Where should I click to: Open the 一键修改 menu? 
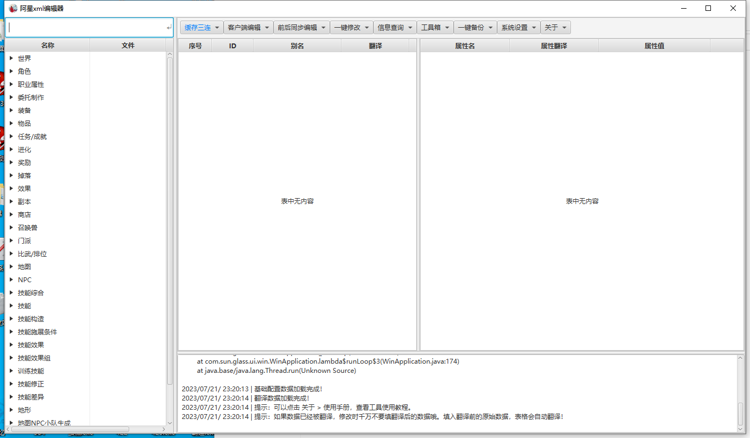click(351, 28)
